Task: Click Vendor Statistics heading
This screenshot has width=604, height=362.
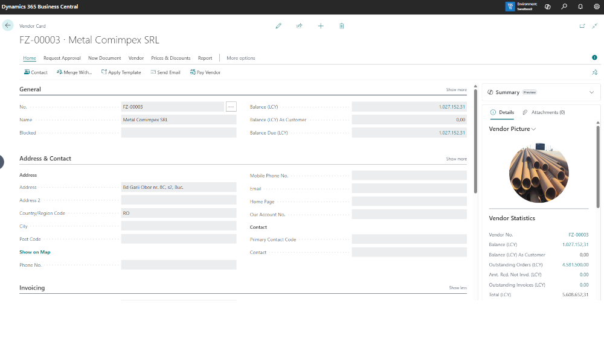Action: pyautogui.click(x=512, y=218)
